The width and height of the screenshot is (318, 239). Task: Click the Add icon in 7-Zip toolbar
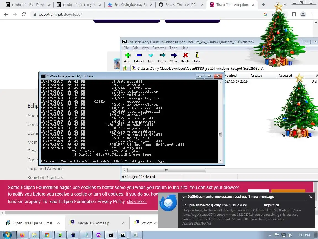pyautogui.click(x=127, y=55)
